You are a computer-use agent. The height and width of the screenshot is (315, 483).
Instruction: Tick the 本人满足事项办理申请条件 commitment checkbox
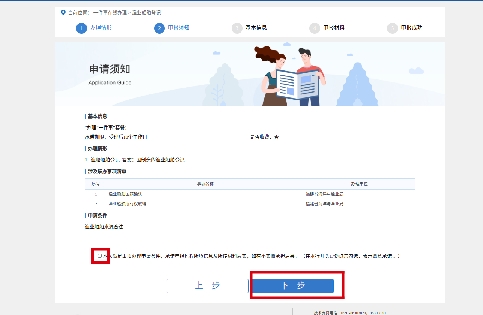click(x=100, y=256)
